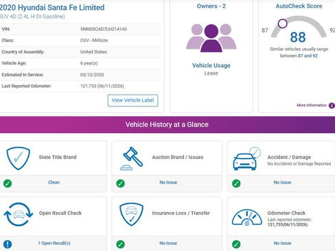
Task: Click the SUV 4D (2.4L I4 DI Gasoline) subtitle
Action: 32,16
